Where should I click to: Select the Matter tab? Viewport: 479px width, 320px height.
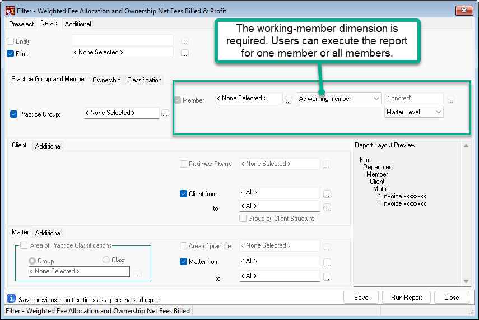[20, 232]
